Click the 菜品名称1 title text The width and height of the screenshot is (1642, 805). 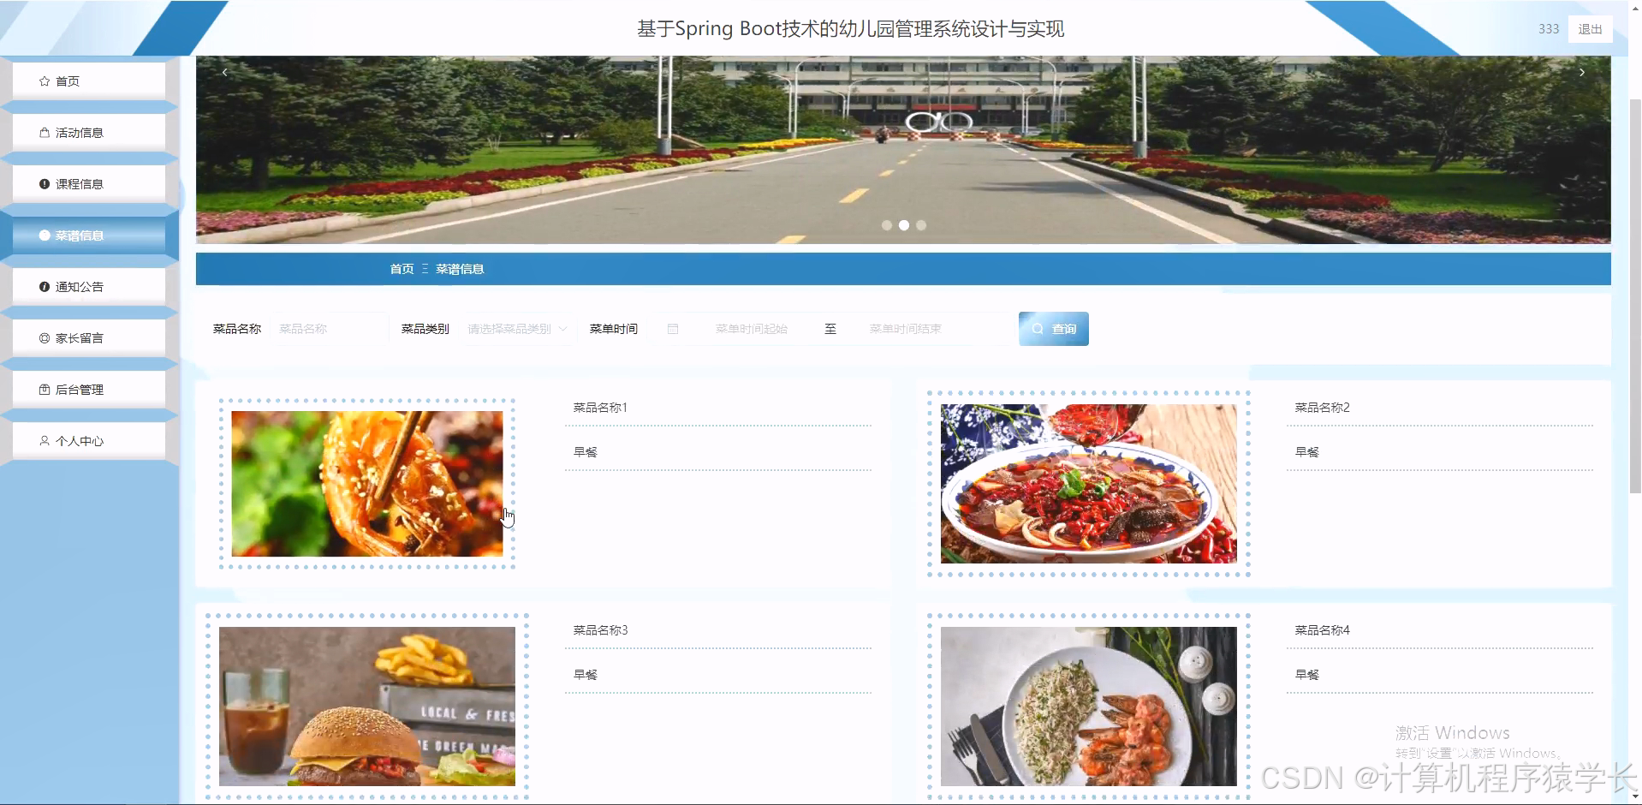click(x=600, y=408)
